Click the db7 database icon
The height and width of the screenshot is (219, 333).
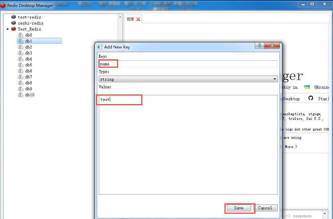(x=21, y=77)
